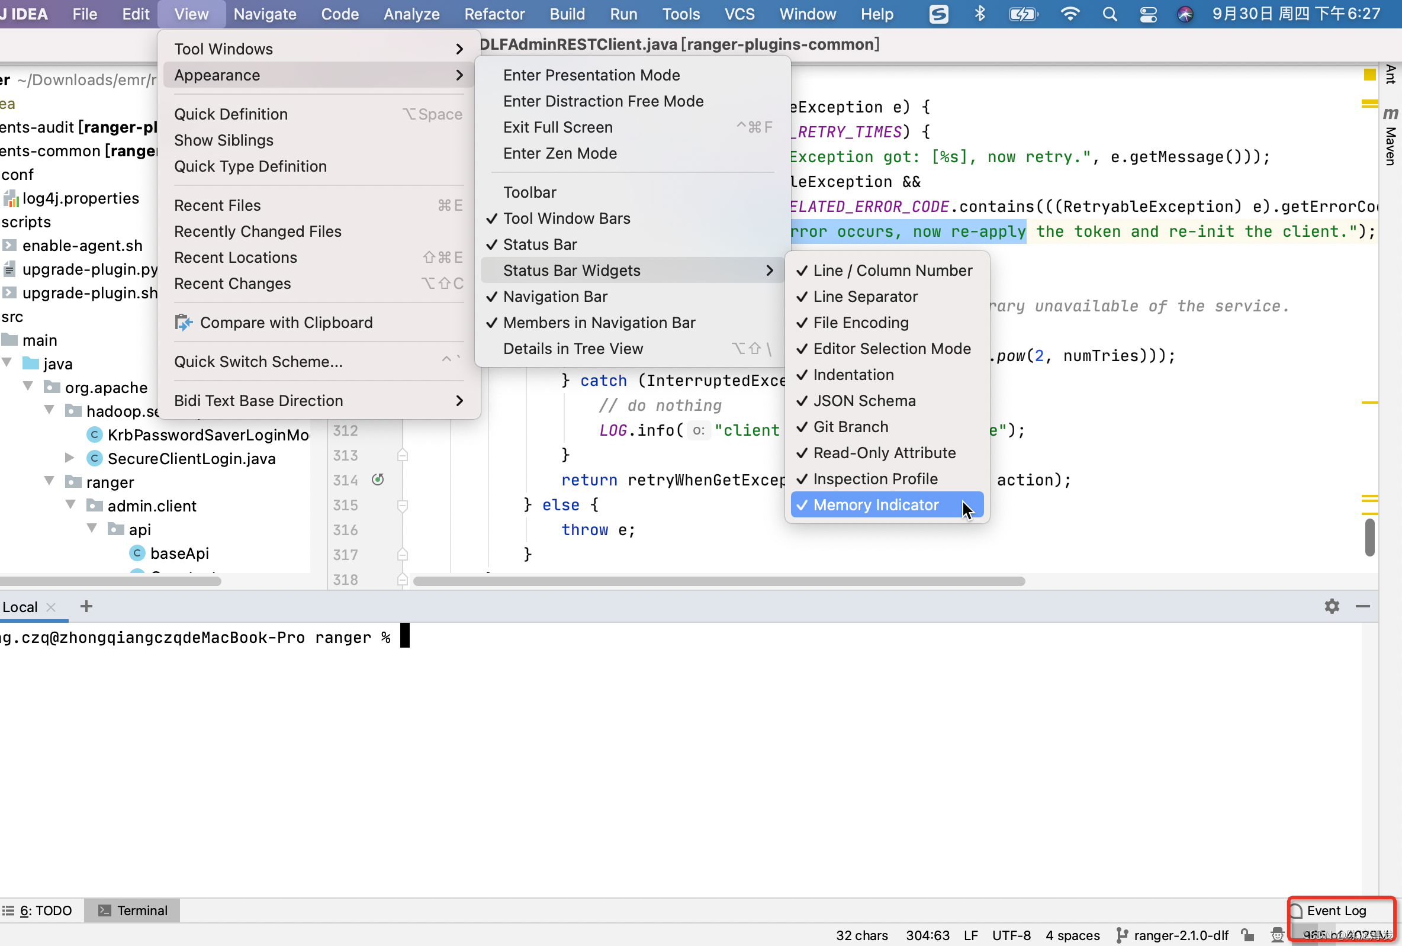The height and width of the screenshot is (946, 1402).
Task: Open the inspection profile hector icon
Action: point(1276,935)
